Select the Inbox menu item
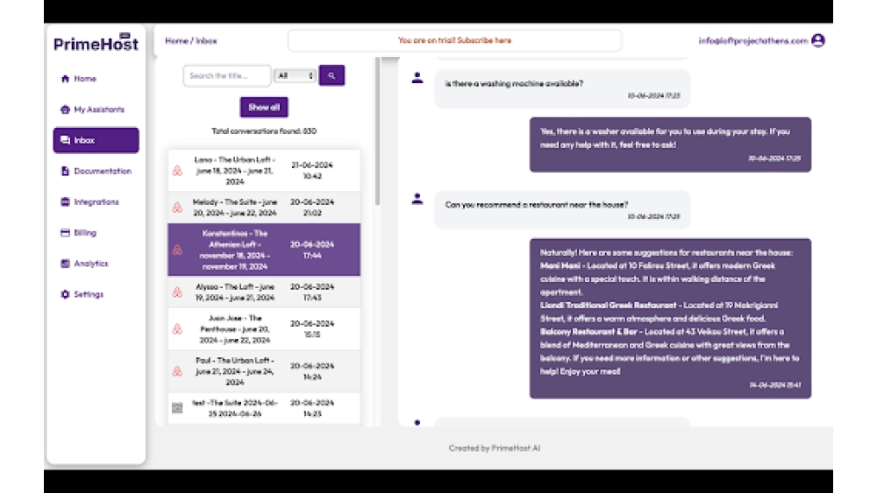This screenshot has width=877, height=493. click(x=96, y=140)
